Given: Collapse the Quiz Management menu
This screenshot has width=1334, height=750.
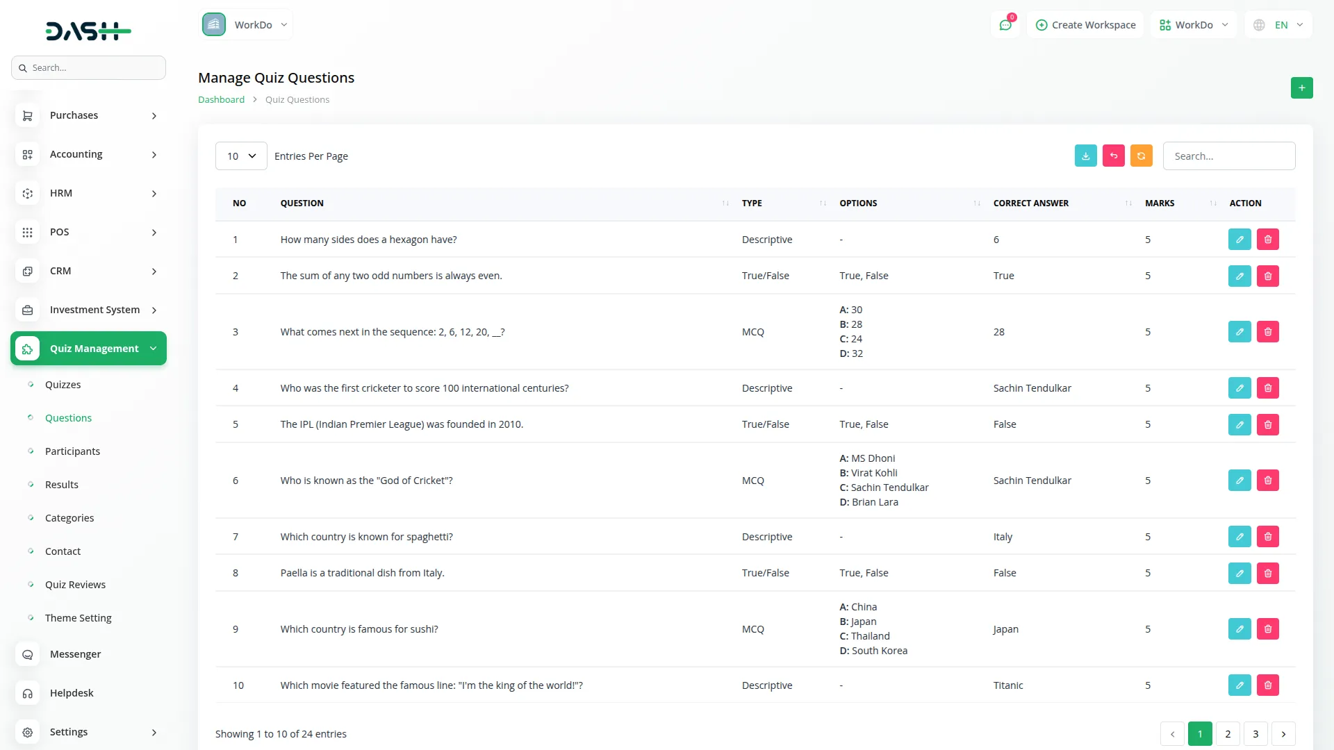Looking at the screenshot, I should tap(89, 349).
